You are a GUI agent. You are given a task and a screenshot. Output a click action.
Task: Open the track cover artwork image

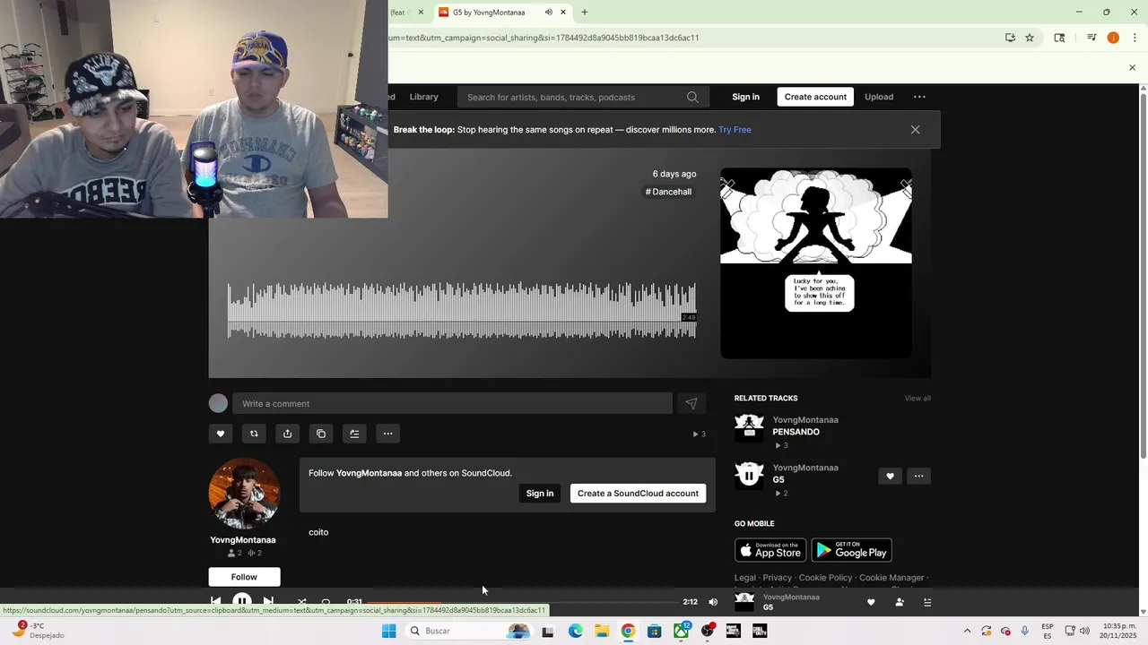(816, 263)
